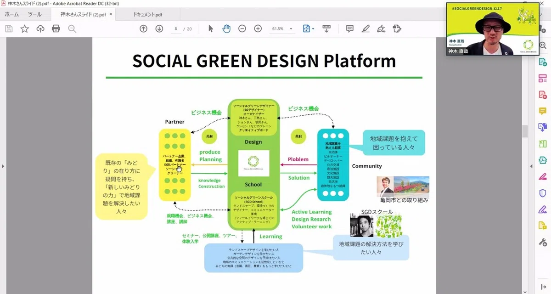The width and height of the screenshot is (551, 294).
Task: Click the scrolling mode keyboard-arrow icon
Action: pyautogui.click(x=327, y=28)
